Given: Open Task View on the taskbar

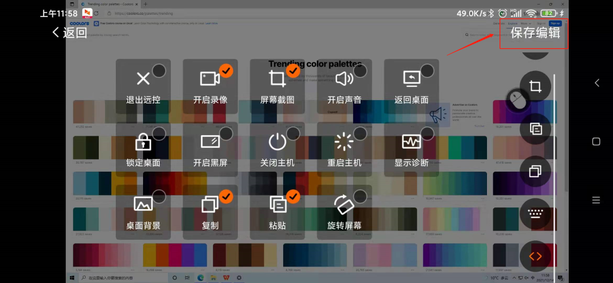Looking at the screenshot, I should [x=188, y=277].
